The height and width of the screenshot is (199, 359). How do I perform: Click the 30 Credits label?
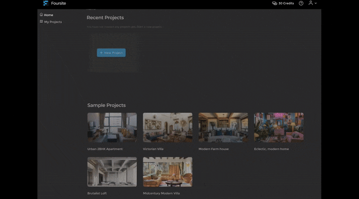point(286,4)
